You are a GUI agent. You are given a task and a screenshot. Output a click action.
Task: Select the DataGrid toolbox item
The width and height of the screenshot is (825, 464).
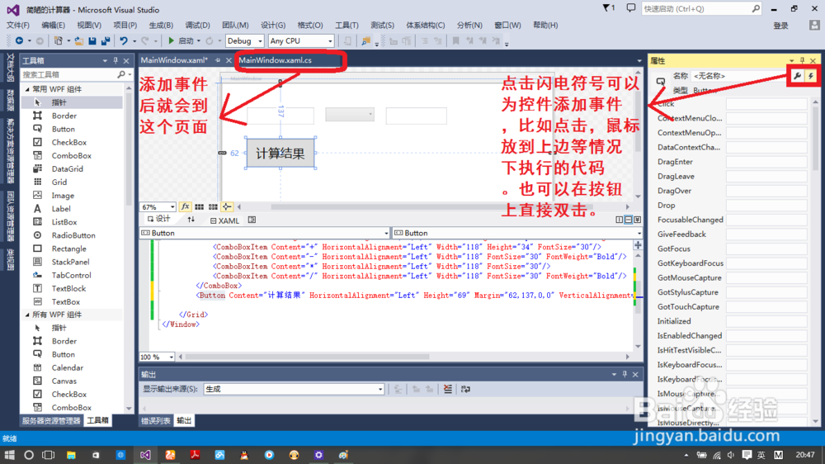(68, 168)
